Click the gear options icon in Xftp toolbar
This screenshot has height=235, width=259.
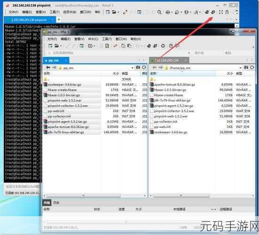tap(163, 46)
